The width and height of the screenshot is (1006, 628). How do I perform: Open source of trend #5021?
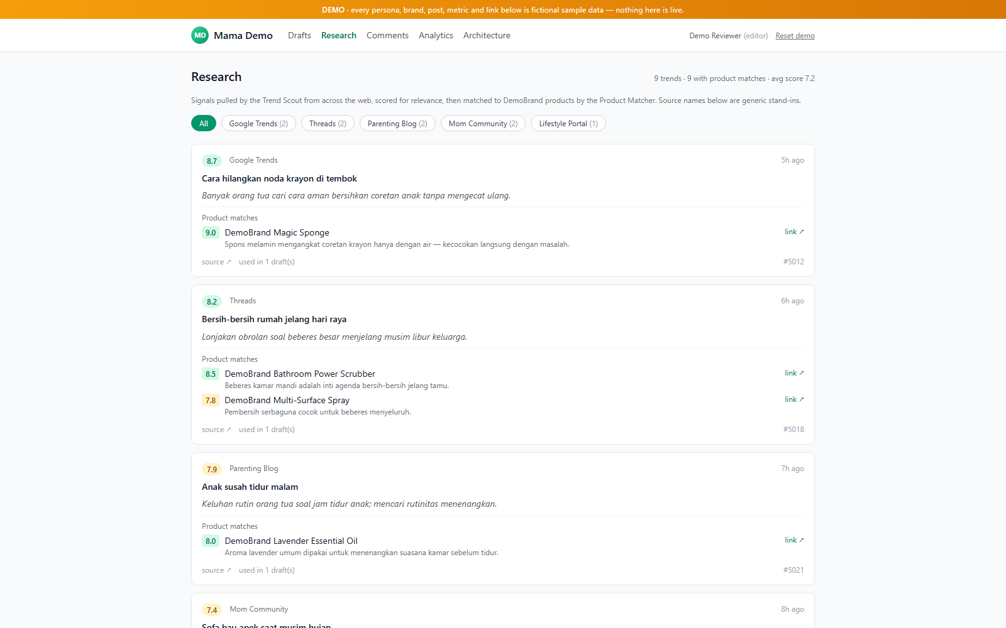216,570
